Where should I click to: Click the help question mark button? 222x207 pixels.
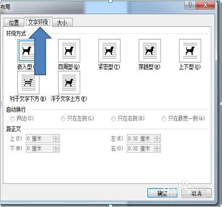coord(190,5)
